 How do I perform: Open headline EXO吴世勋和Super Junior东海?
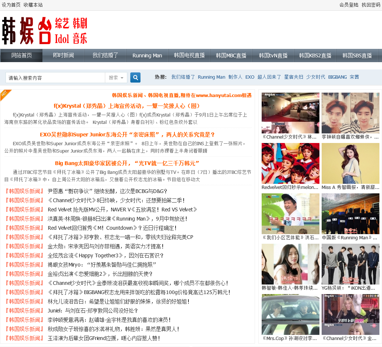point(127,135)
